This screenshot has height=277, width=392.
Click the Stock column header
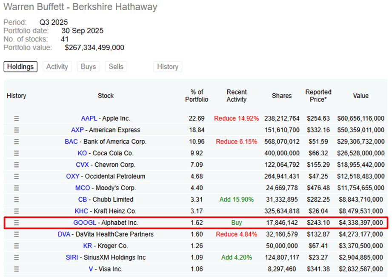tap(106, 96)
